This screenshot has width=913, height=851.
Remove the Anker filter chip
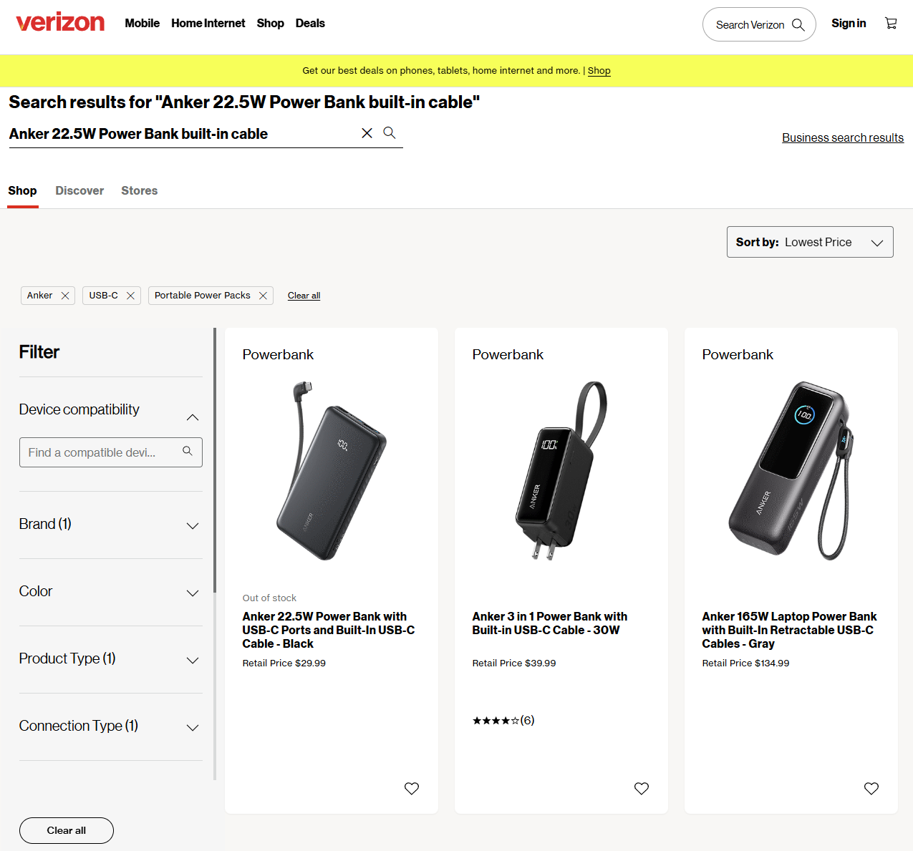click(x=65, y=296)
